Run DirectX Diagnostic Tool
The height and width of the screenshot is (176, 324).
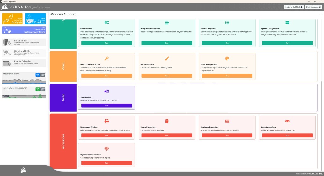pos(107,76)
